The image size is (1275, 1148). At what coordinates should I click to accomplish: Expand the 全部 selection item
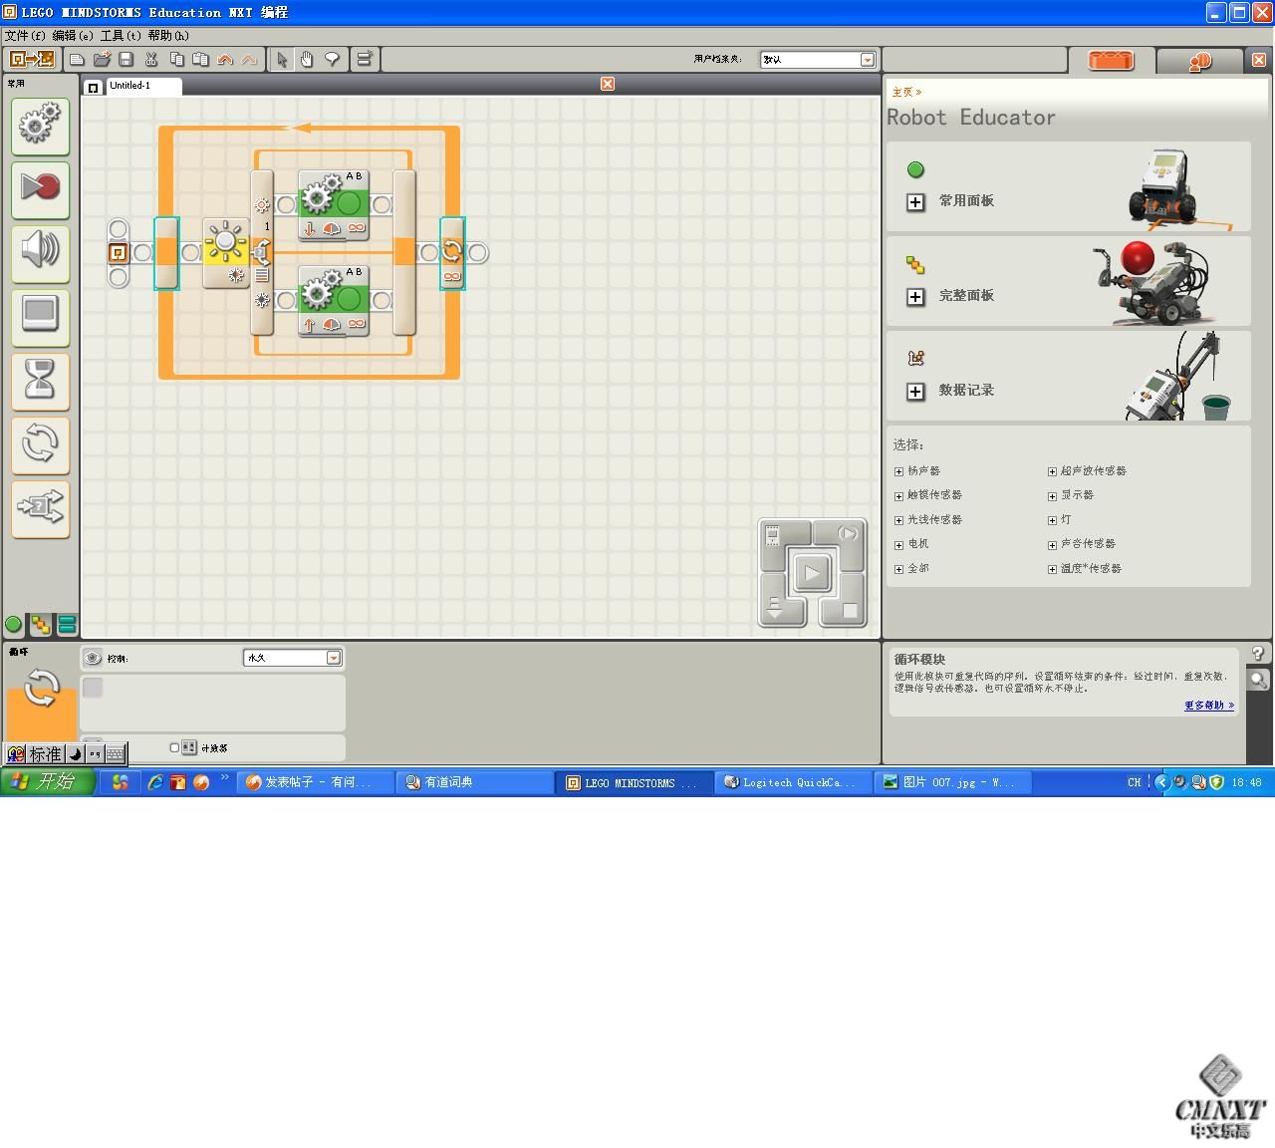tap(898, 569)
